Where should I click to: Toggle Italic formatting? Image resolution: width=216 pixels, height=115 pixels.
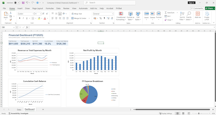tap(23, 18)
